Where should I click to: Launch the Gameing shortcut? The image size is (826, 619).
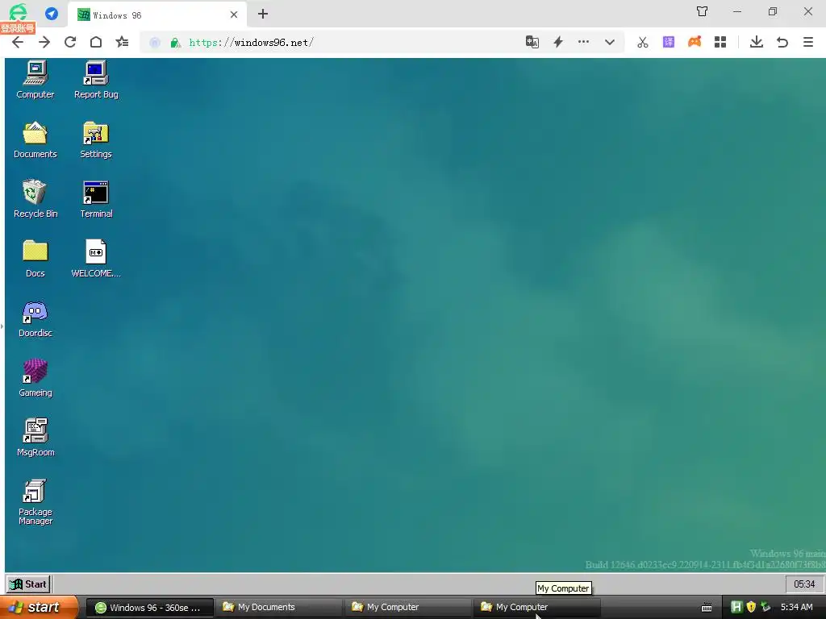click(35, 378)
